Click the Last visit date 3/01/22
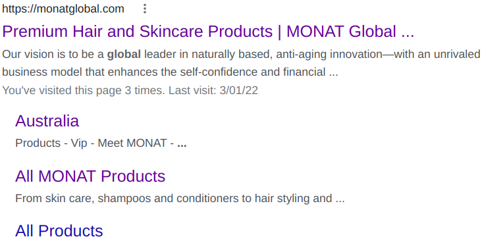 click(x=239, y=90)
